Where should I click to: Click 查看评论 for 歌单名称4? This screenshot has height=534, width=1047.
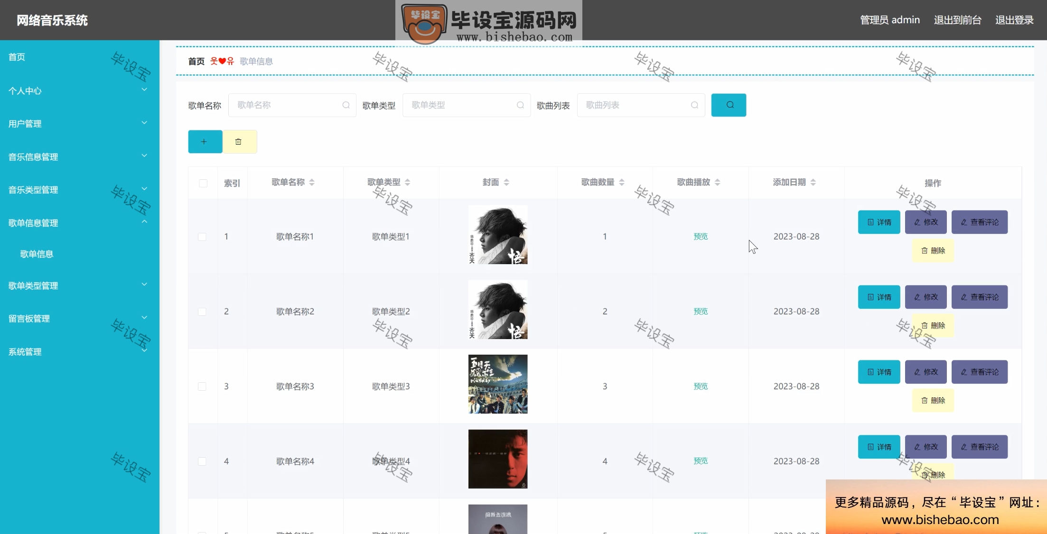[980, 447]
